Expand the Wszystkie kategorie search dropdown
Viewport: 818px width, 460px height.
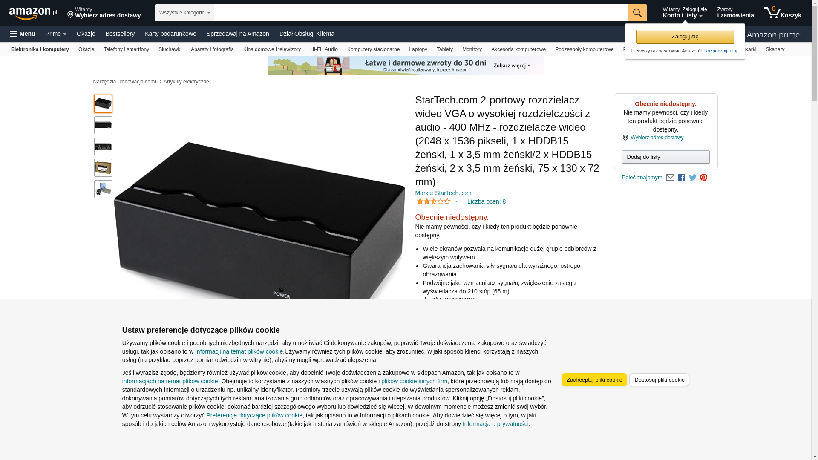tap(184, 13)
